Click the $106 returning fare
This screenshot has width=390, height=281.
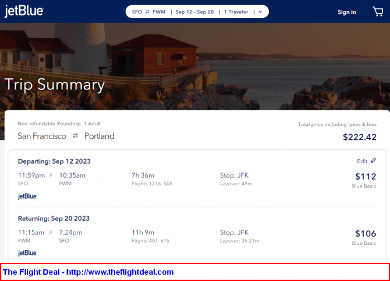pos(366,233)
